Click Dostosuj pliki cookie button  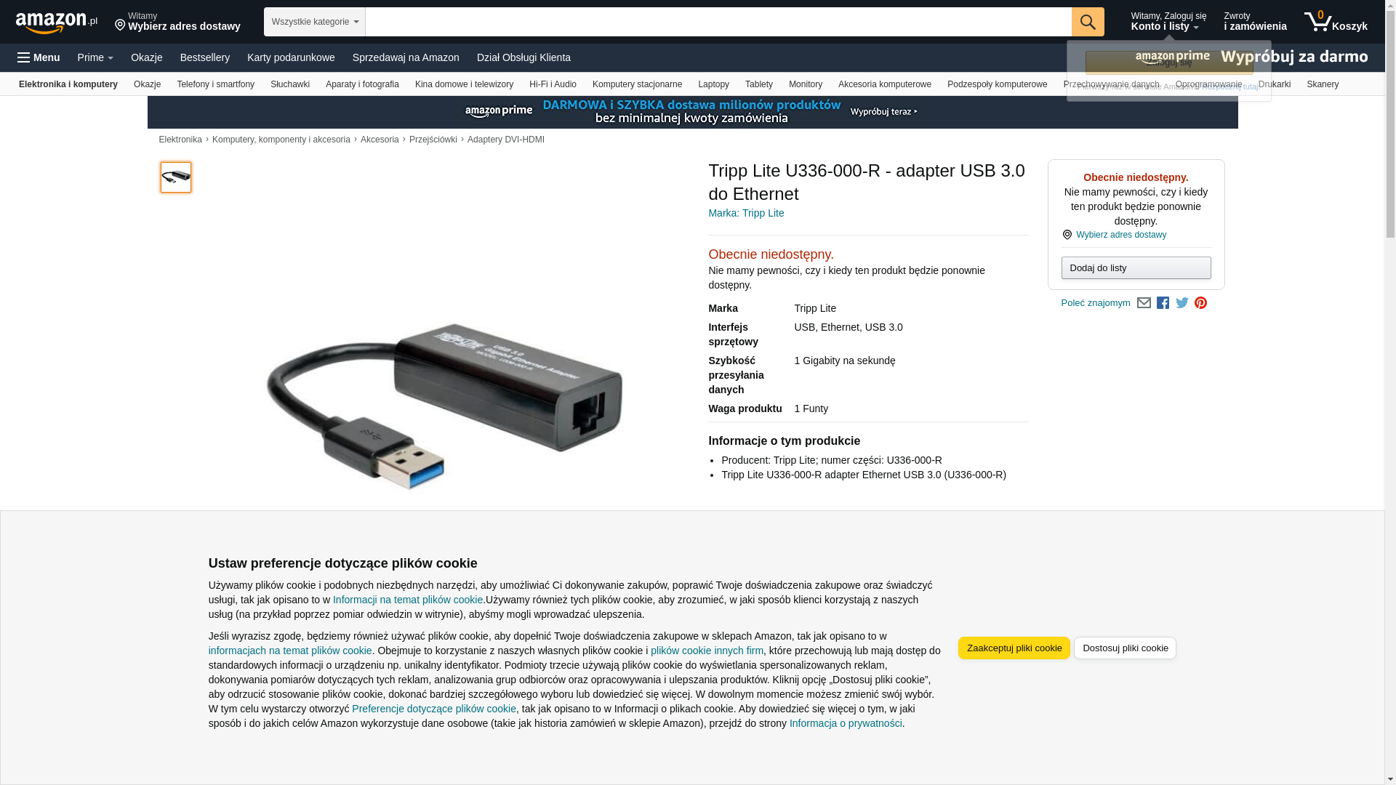1125,648
